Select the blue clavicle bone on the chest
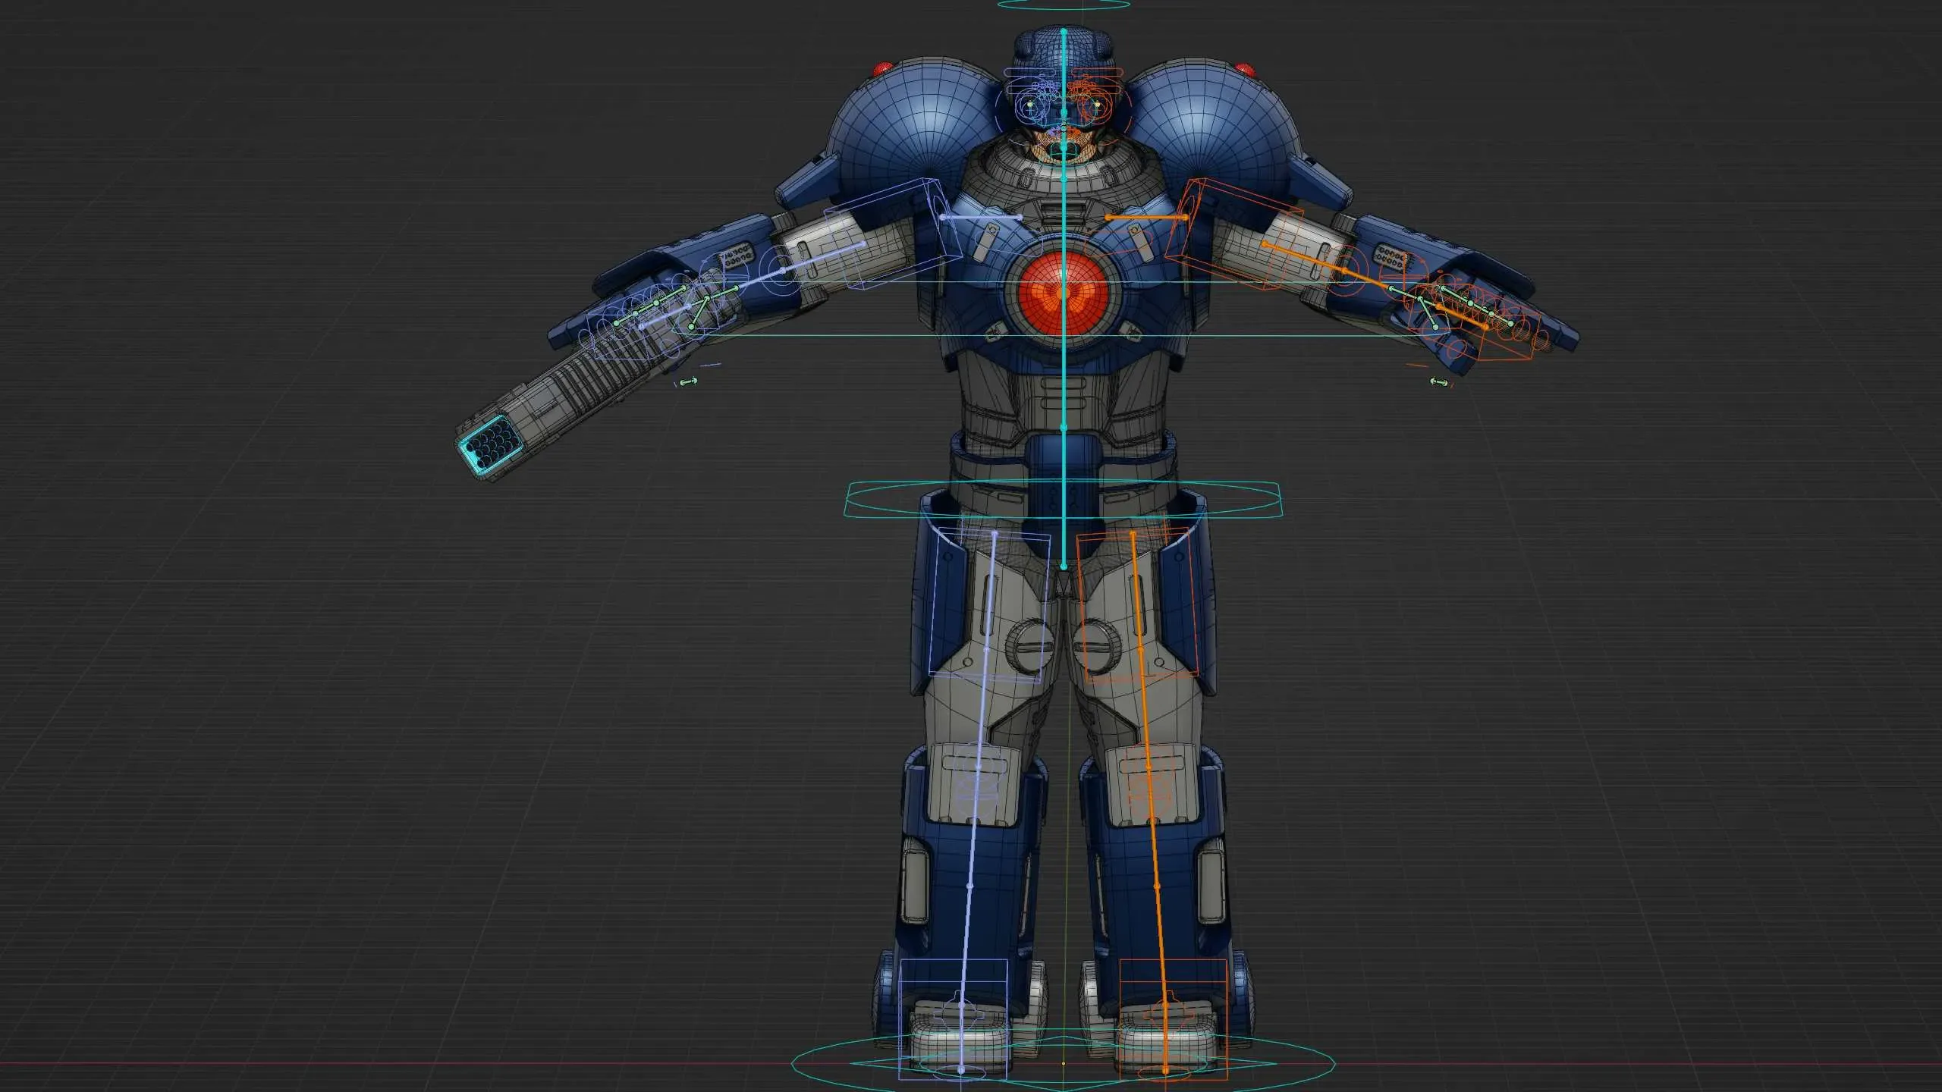Viewport: 1942px width, 1092px height. [x=981, y=218]
